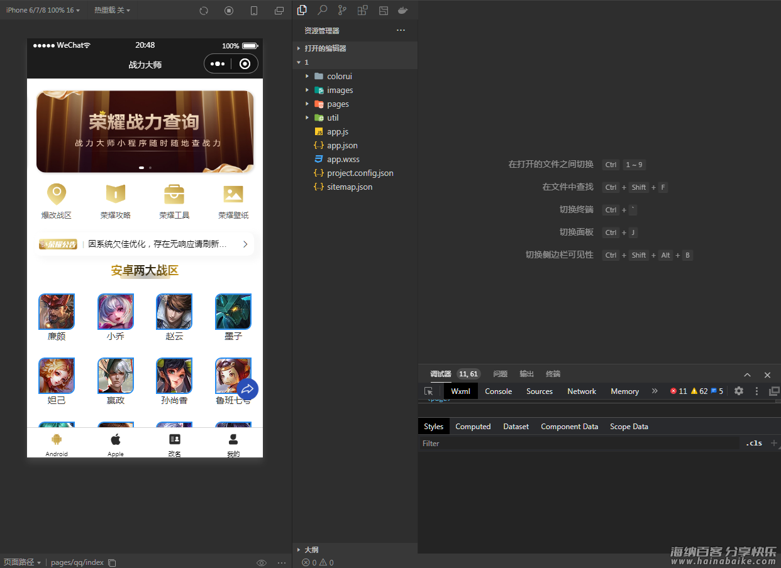Tap the blue share floating button

click(x=247, y=389)
